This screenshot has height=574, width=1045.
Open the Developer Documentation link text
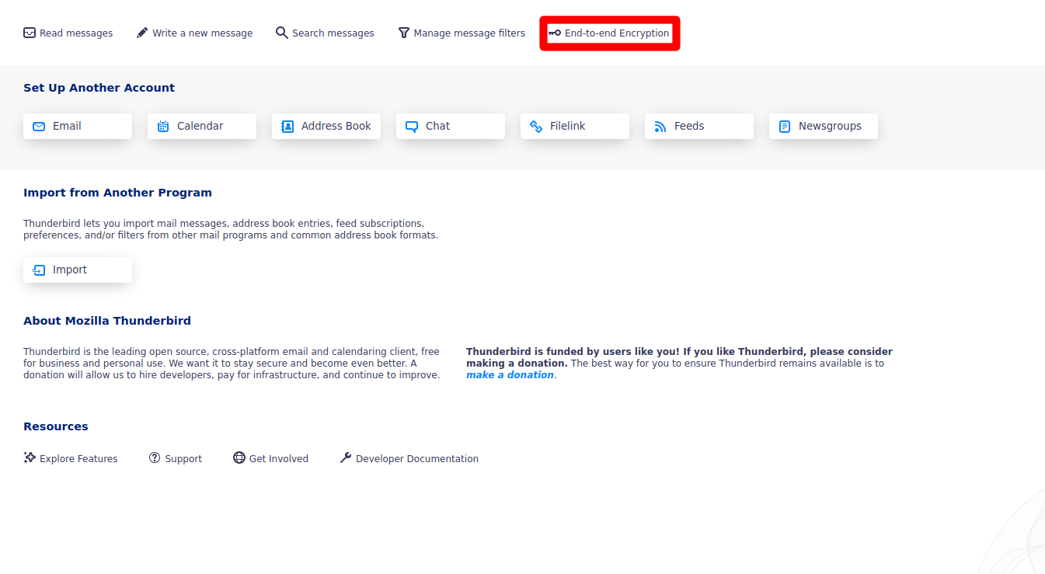pyautogui.click(x=417, y=459)
